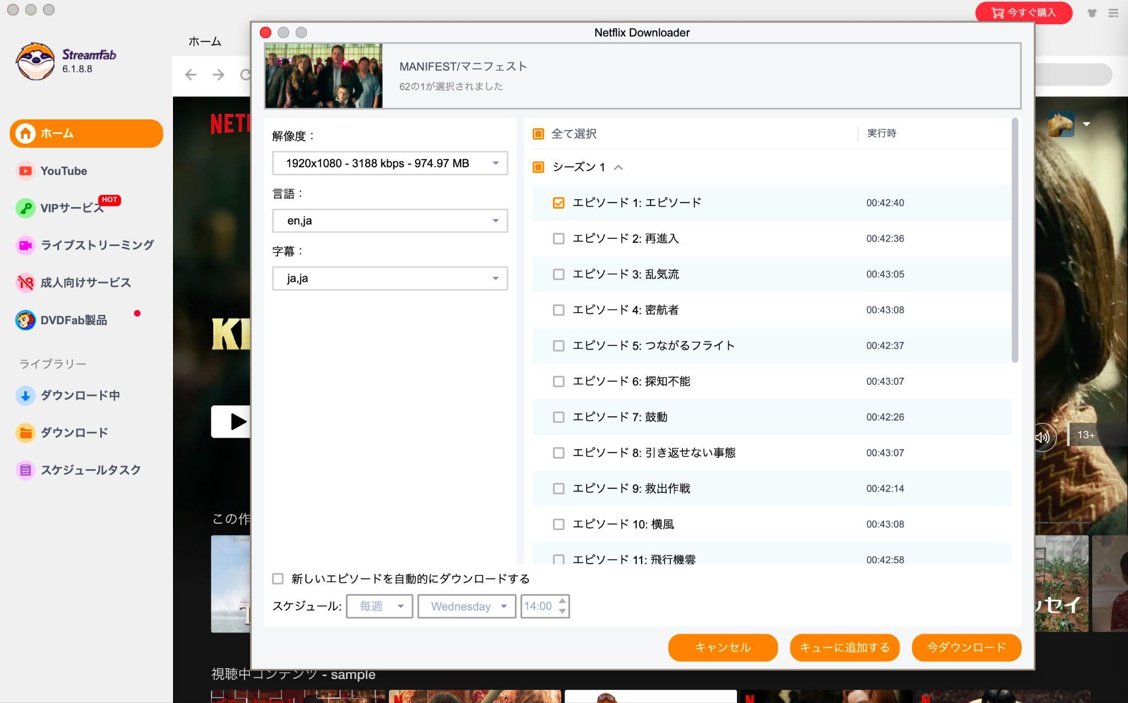This screenshot has width=1128, height=703.
Task: Go to ホーム in the sidebar
Action: pos(86,133)
